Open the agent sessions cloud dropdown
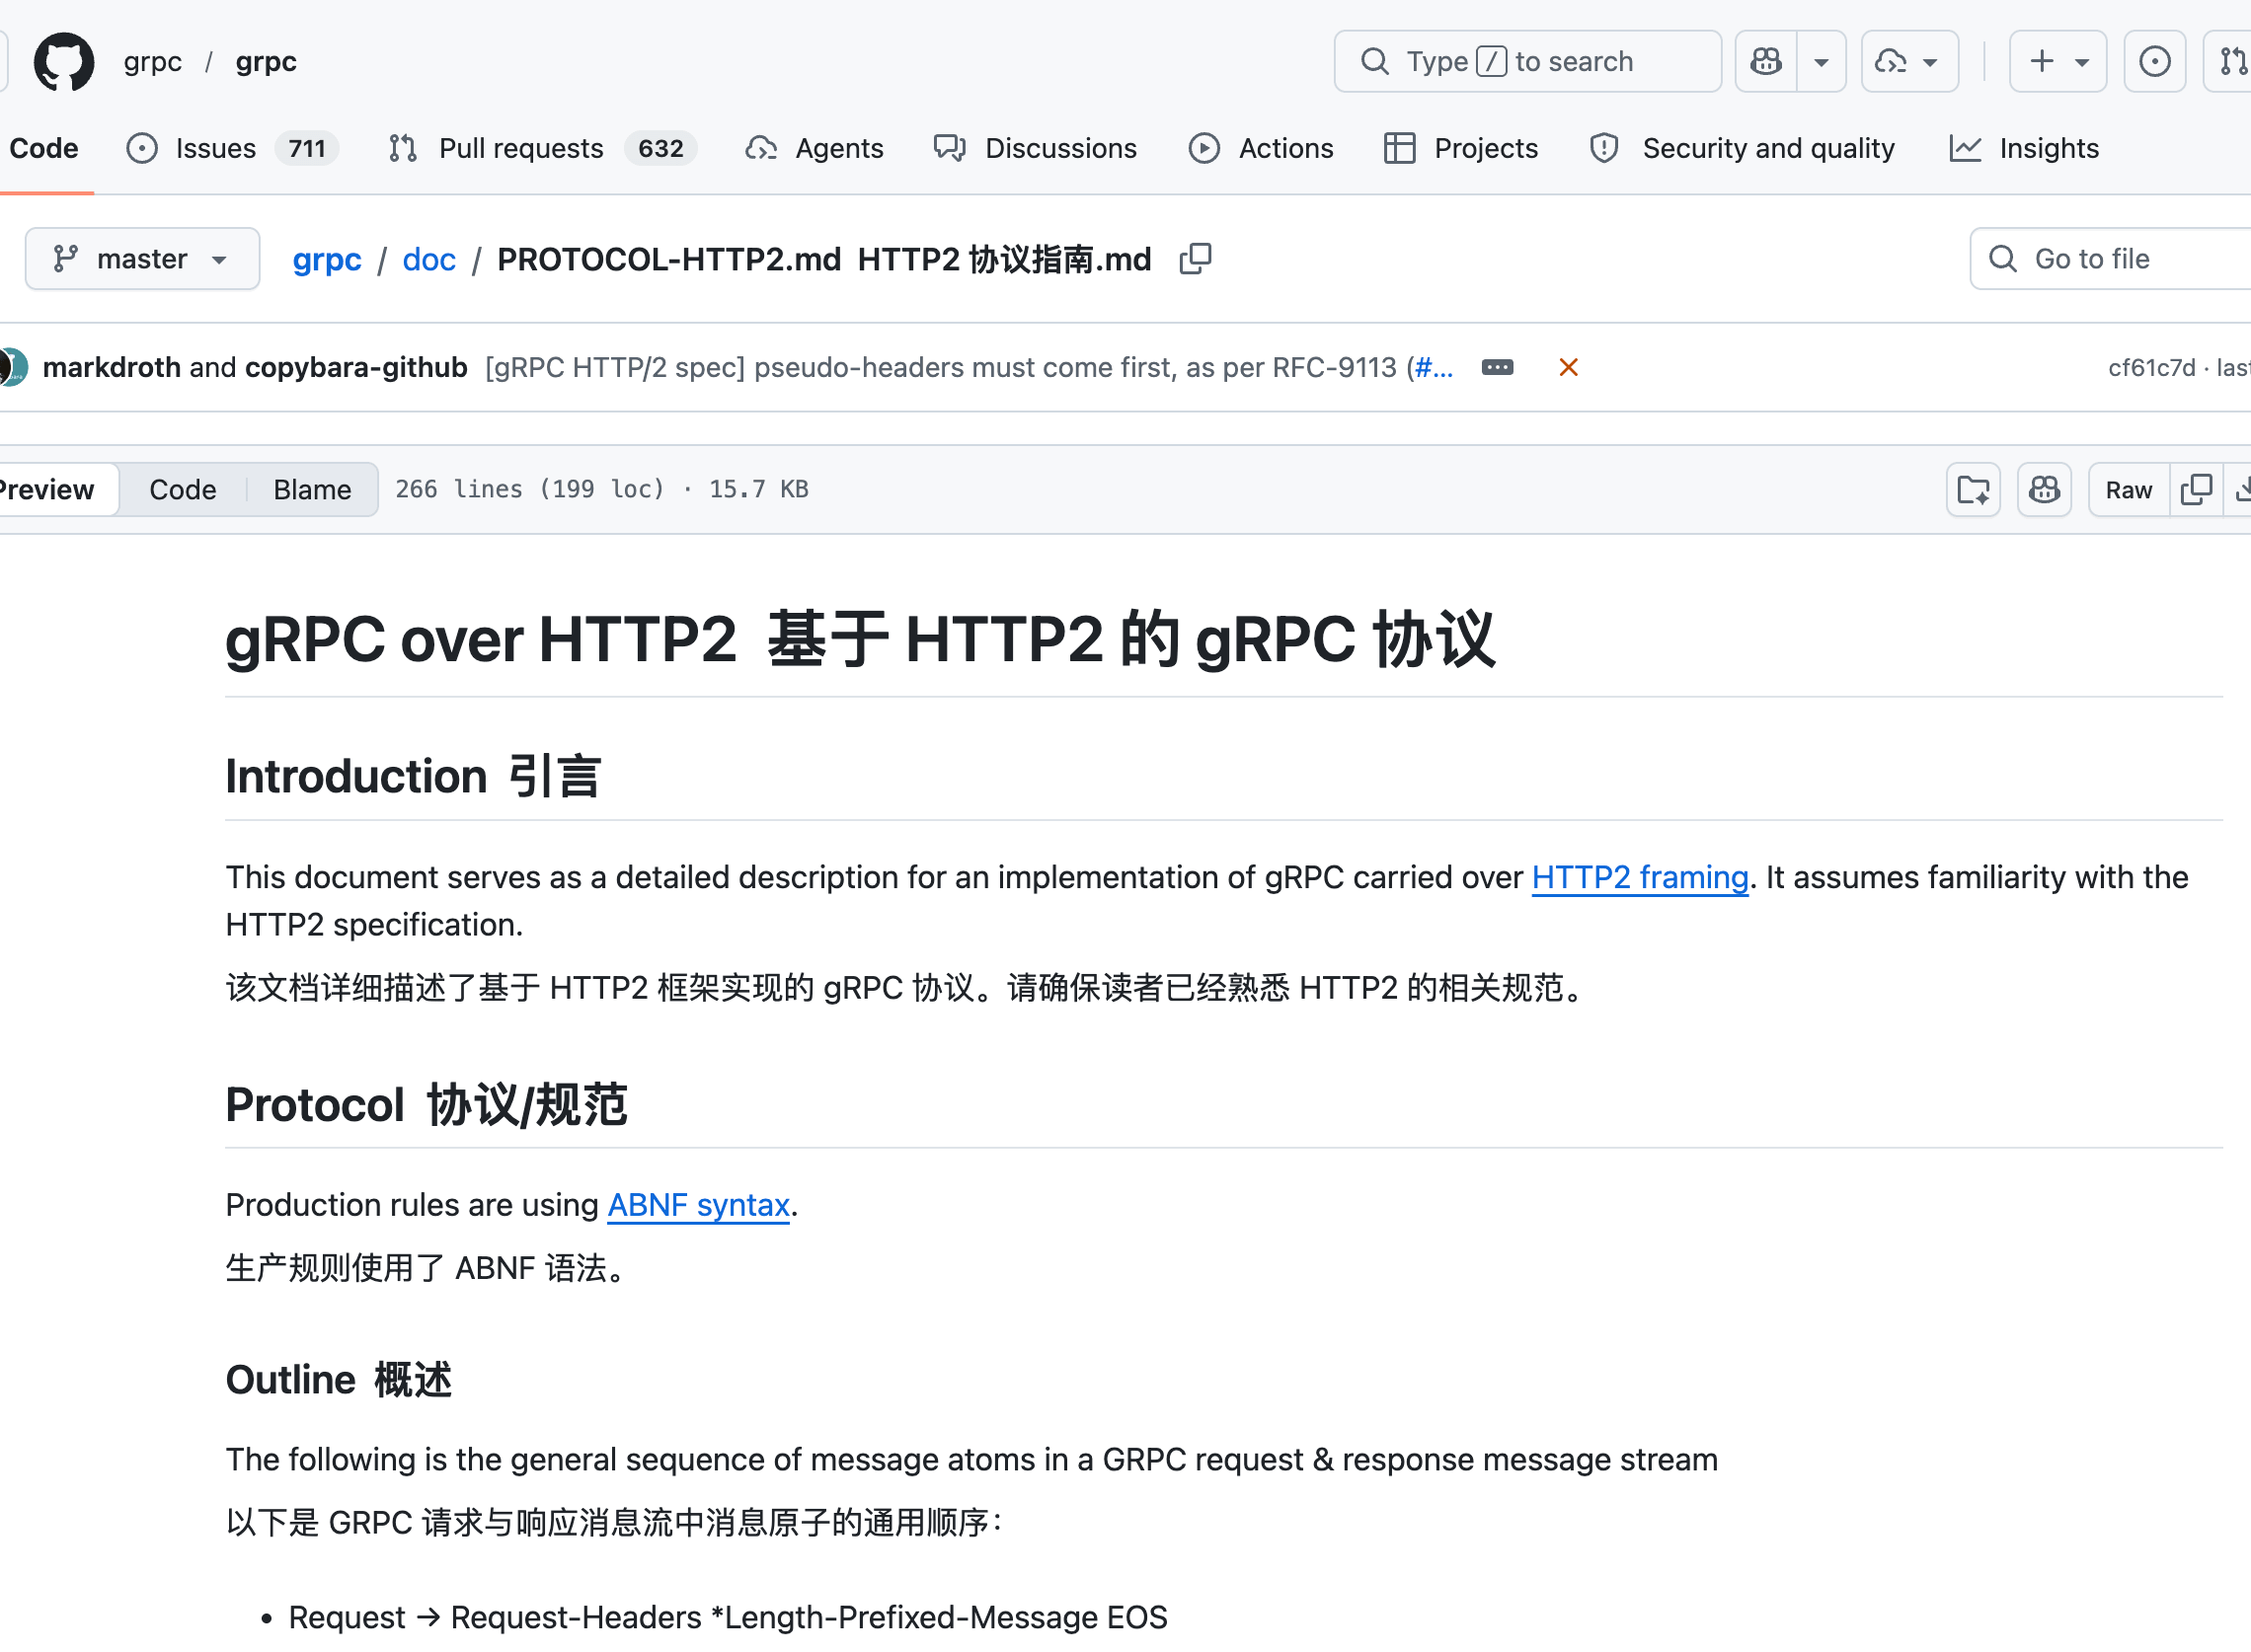The height and width of the screenshot is (1652, 2251). pyautogui.click(x=1908, y=62)
